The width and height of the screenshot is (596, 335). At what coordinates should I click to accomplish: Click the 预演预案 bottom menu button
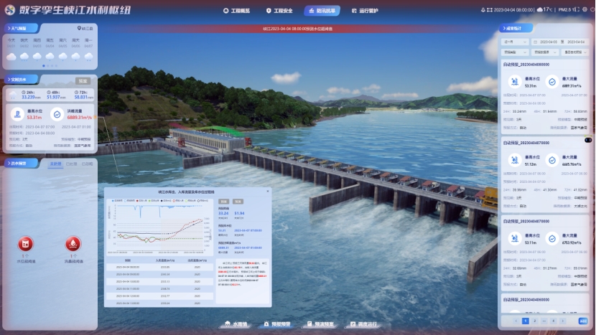[320, 324]
